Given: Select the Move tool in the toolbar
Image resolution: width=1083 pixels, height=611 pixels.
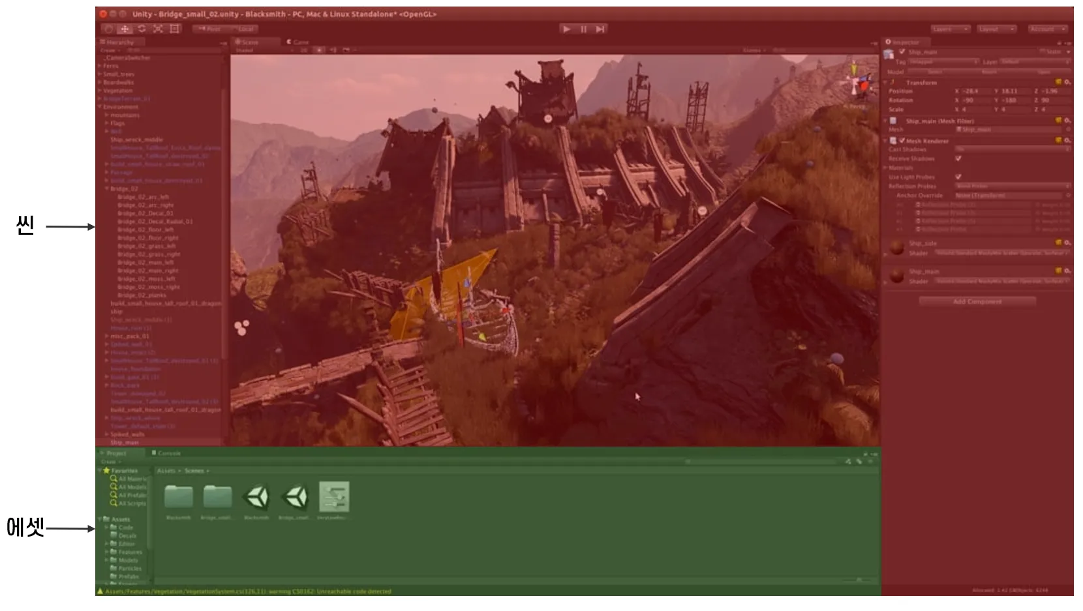Looking at the screenshot, I should pos(125,29).
